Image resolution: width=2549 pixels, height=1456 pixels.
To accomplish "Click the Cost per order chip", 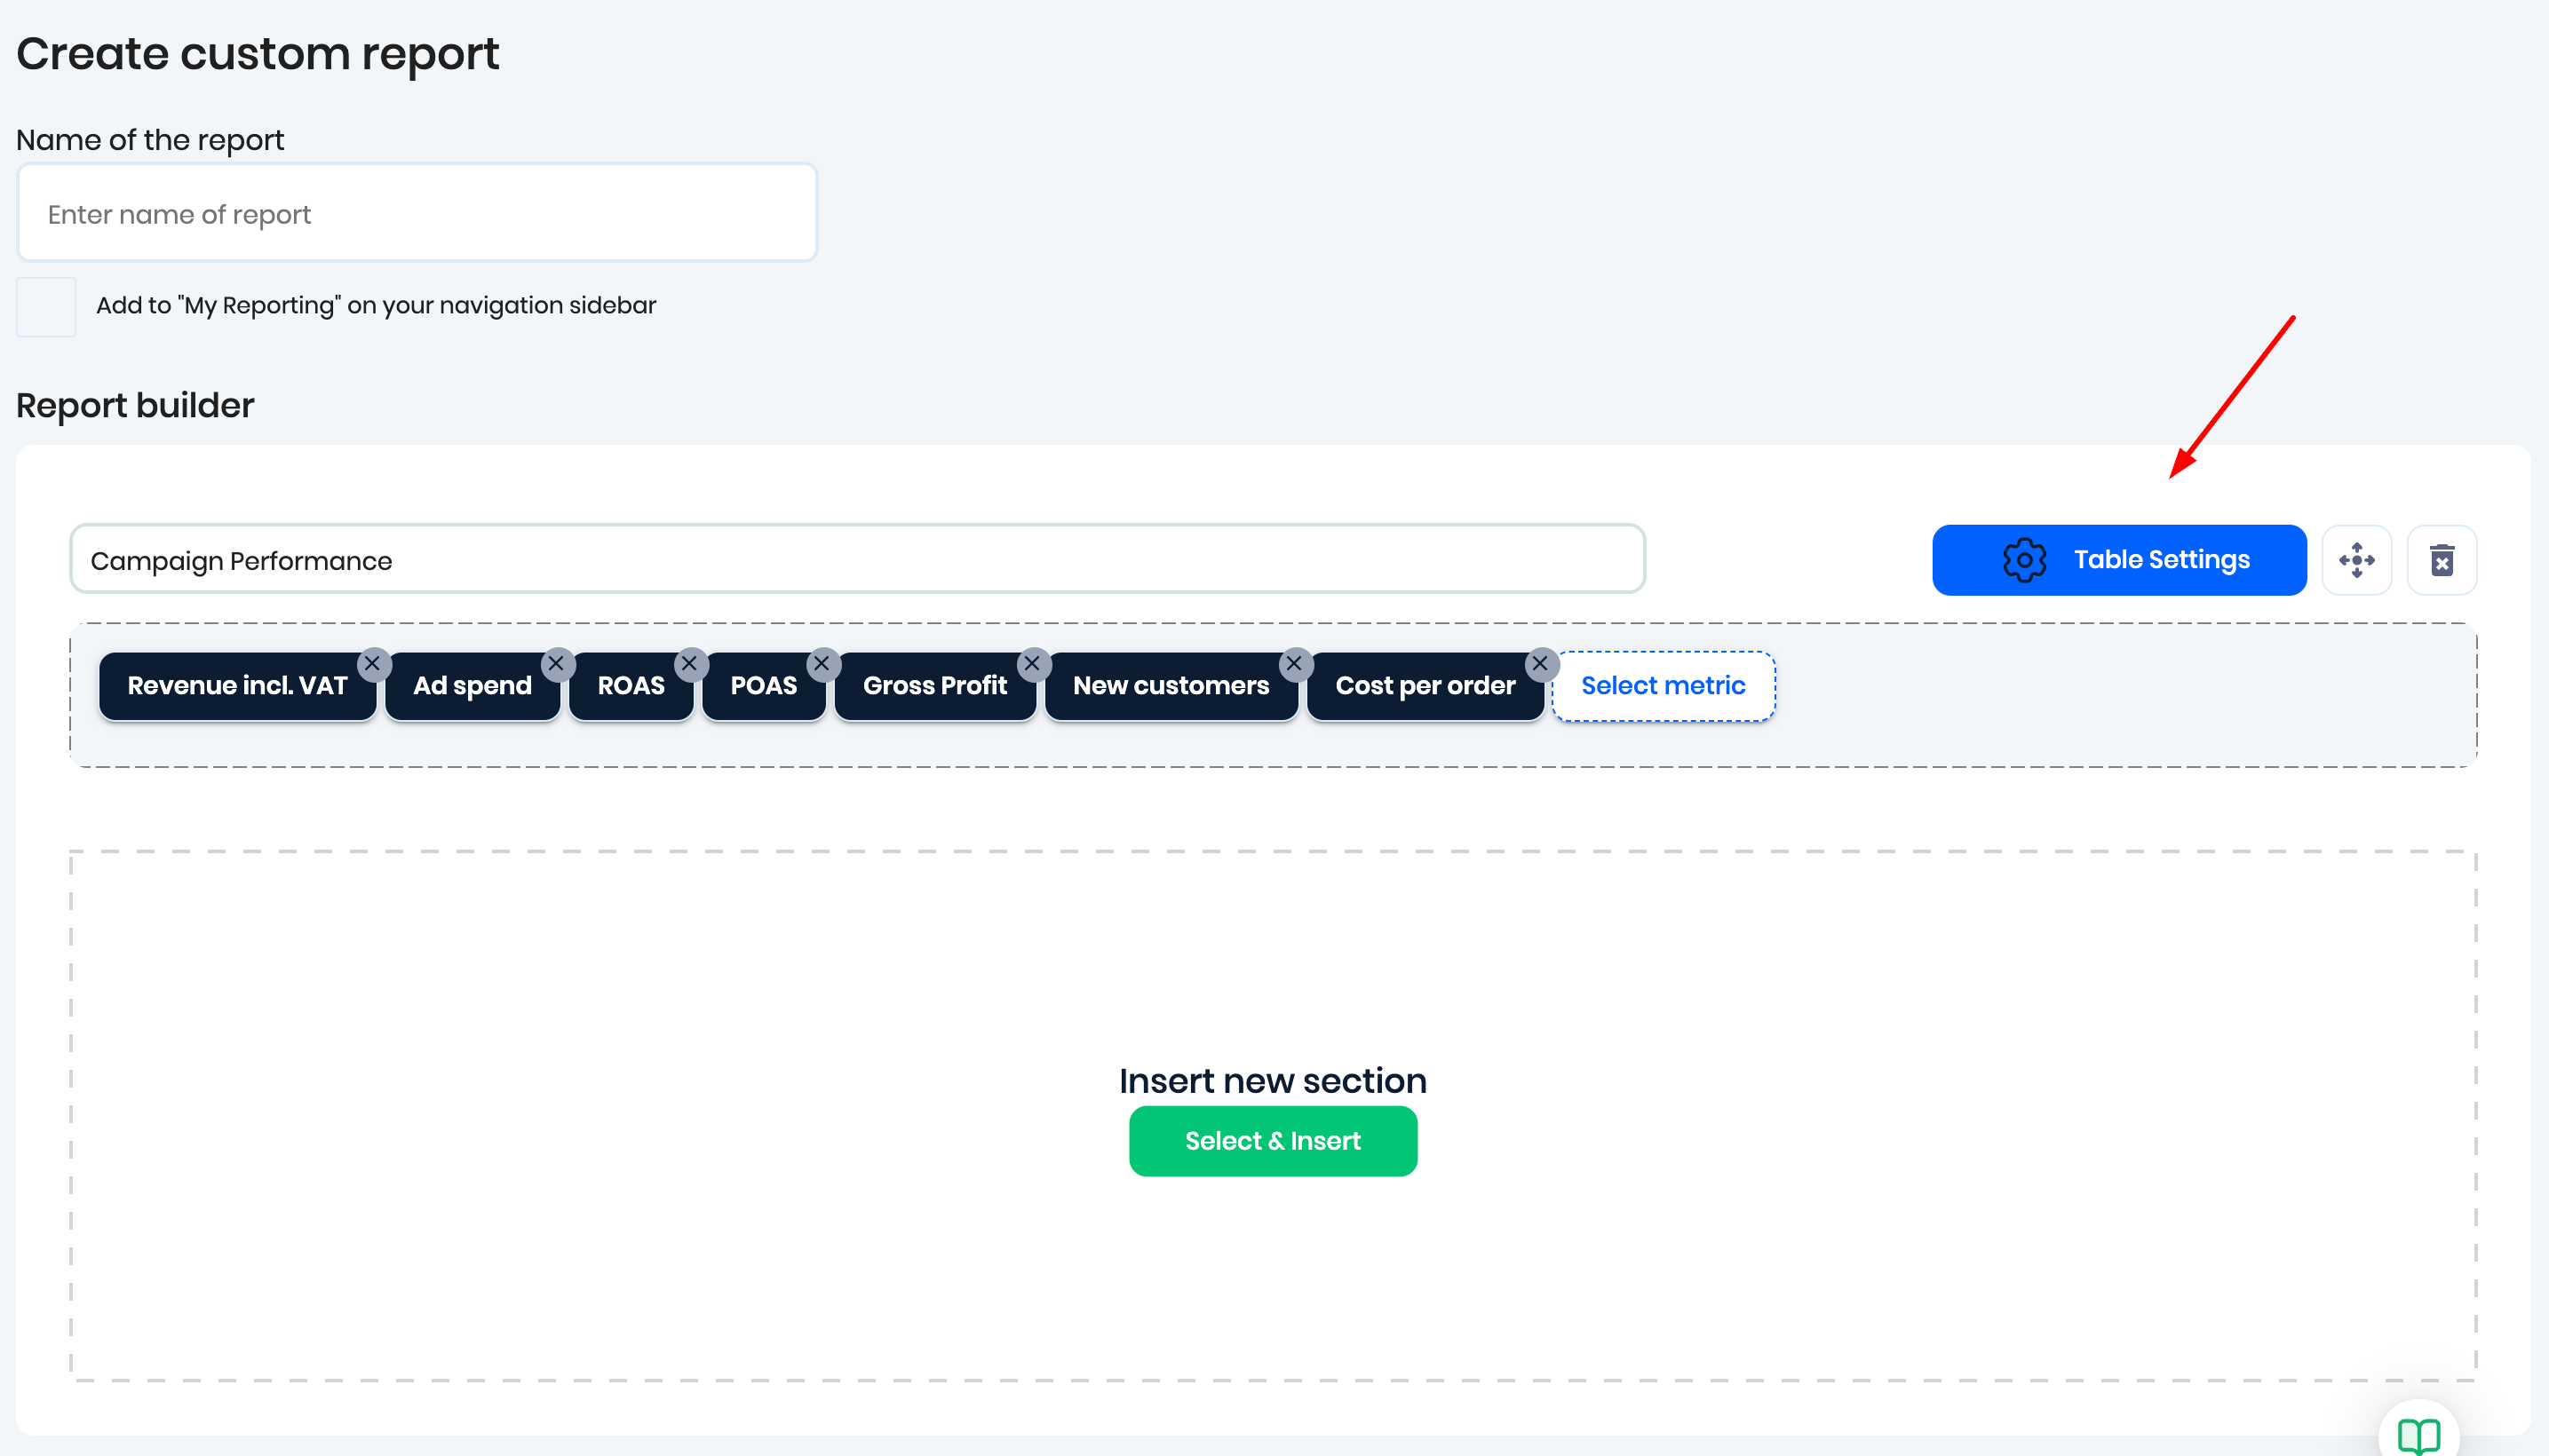I will point(1425,687).
